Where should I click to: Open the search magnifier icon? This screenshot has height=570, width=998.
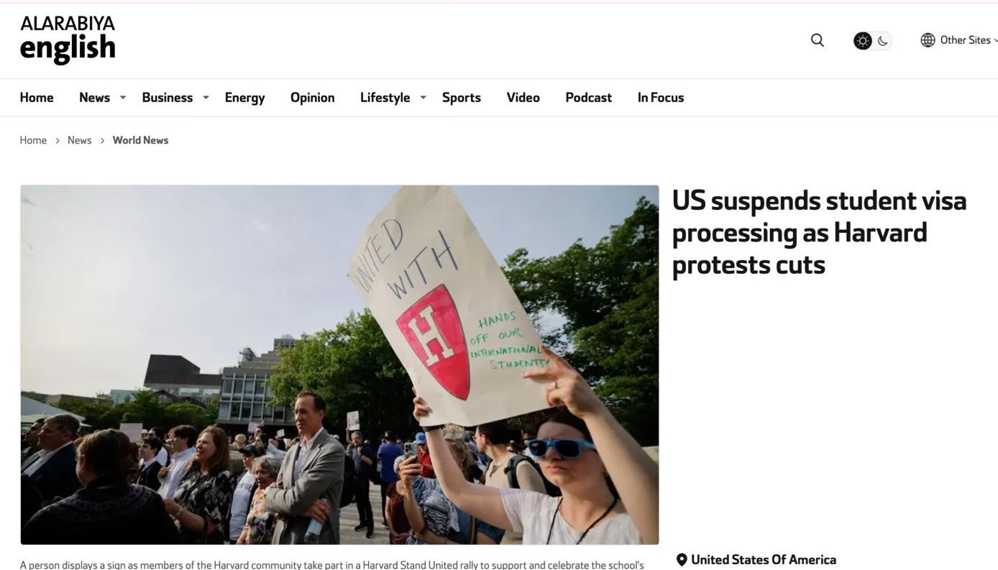817,40
